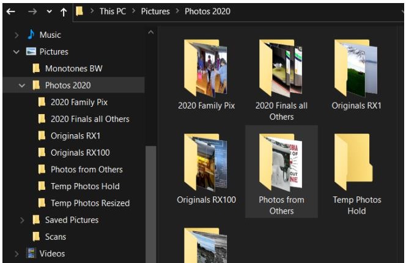This screenshot has width=406, height=263.
Task: Click This PC in the address bar
Action: click(x=113, y=12)
